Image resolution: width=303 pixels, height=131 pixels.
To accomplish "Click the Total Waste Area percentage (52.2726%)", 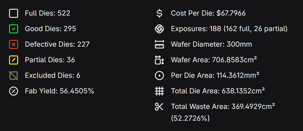I will pyautogui.click(x=190, y=118).
